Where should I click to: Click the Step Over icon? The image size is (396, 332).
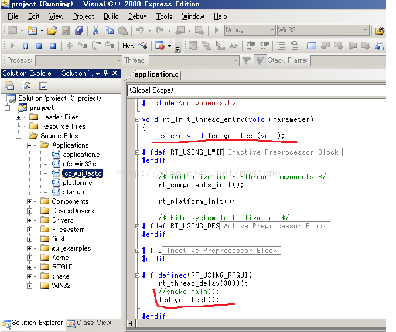pos(97,46)
